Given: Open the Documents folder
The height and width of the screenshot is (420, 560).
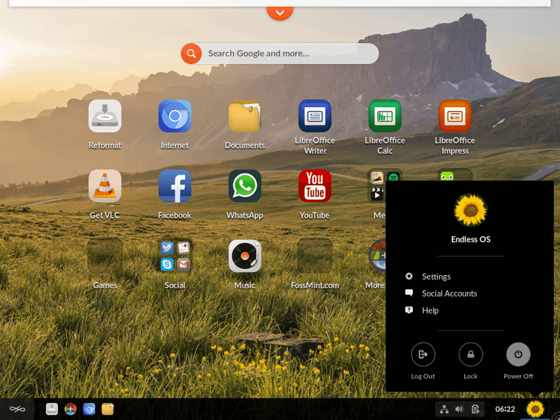Looking at the screenshot, I should tap(244, 117).
